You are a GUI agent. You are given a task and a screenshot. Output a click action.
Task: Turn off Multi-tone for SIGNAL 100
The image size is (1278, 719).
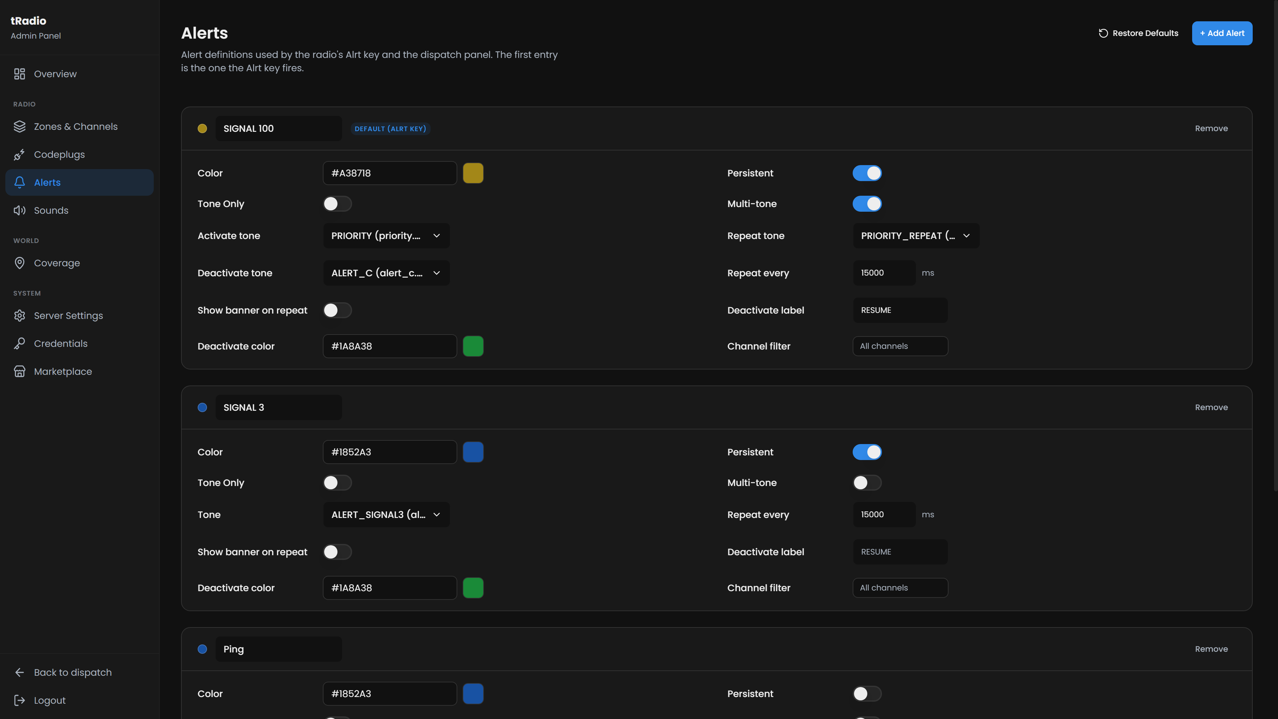coord(867,204)
